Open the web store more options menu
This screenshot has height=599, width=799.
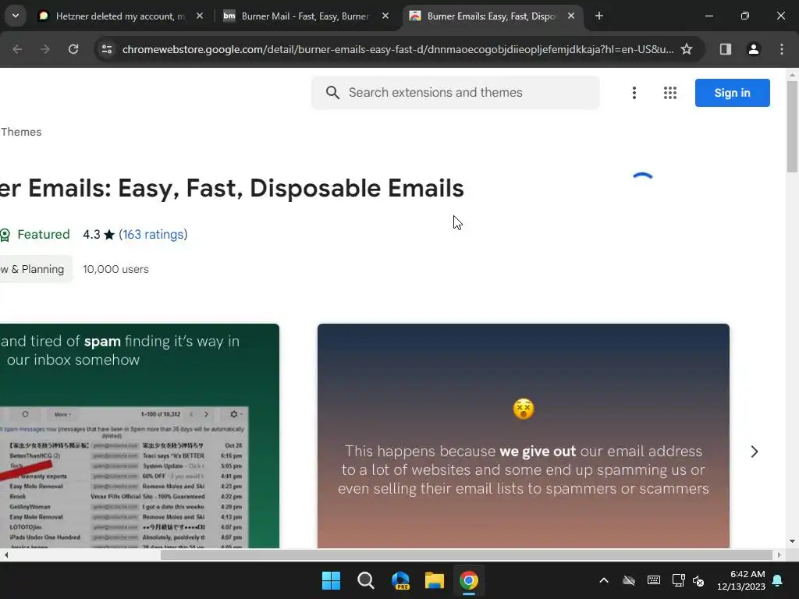(634, 93)
